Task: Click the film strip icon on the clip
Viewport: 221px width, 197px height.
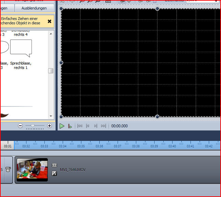Action: click(x=54, y=165)
